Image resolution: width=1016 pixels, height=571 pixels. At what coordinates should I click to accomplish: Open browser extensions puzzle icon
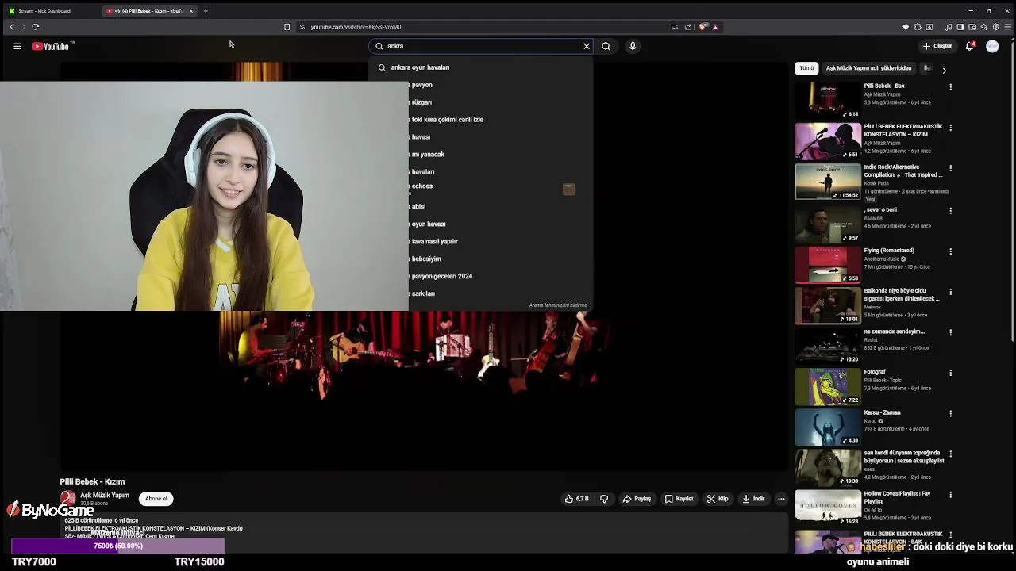(x=918, y=27)
